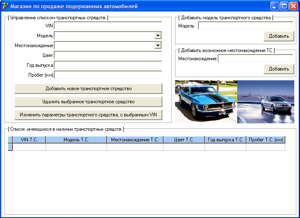Maximize the used car shop window
The height and width of the screenshot is (218, 300).
(284, 6)
